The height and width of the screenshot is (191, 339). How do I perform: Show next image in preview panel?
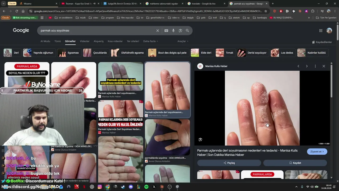click(x=307, y=66)
